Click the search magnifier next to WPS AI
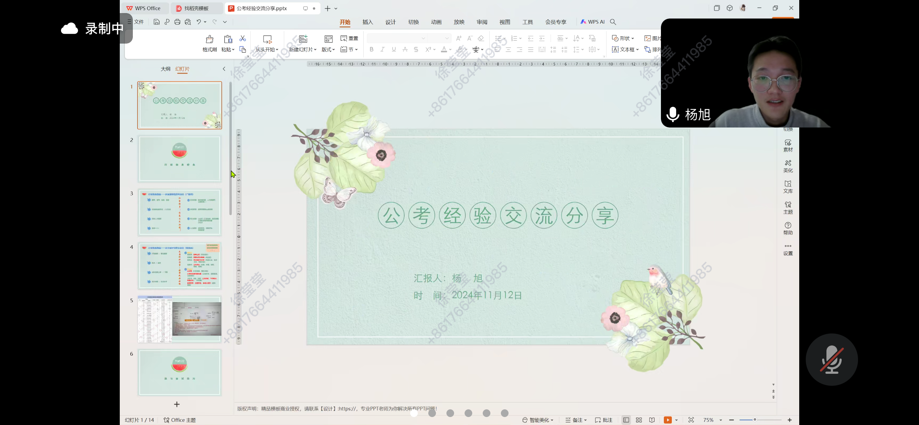 613,22
